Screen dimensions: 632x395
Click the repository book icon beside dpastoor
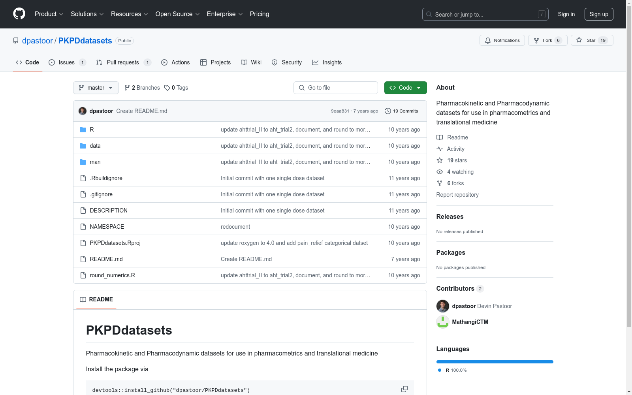(16, 41)
